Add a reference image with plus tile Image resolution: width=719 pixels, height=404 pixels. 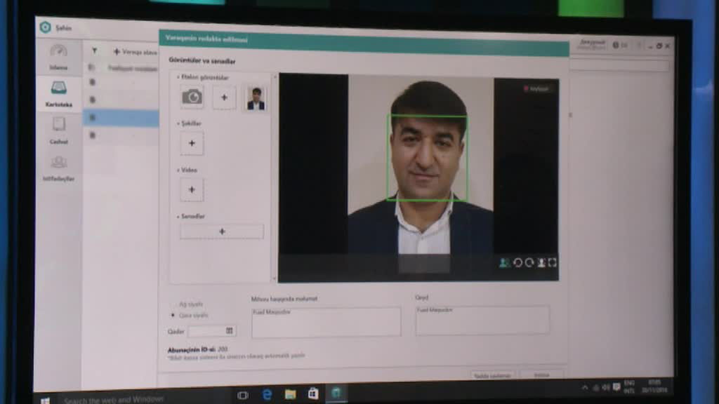pyautogui.click(x=224, y=97)
